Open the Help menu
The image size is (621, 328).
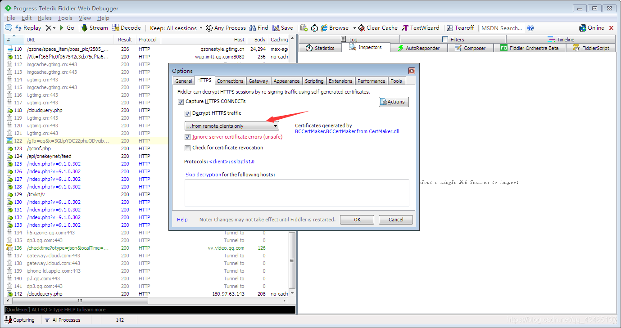(x=103, y=18)
